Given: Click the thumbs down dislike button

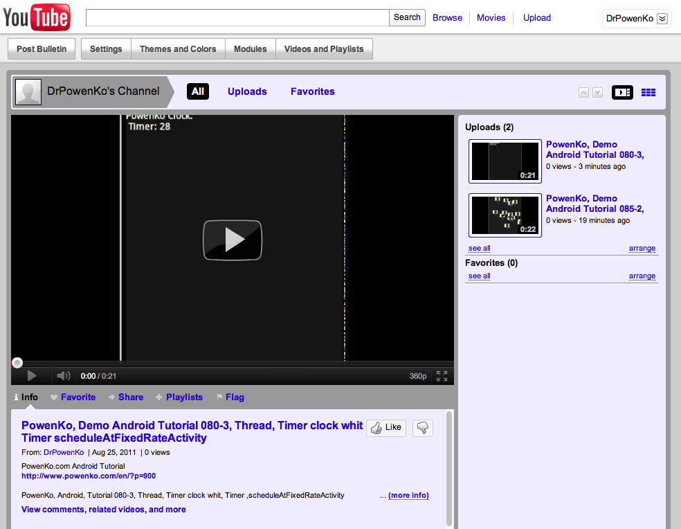Looking at the screenshot, I should (423, 428).
